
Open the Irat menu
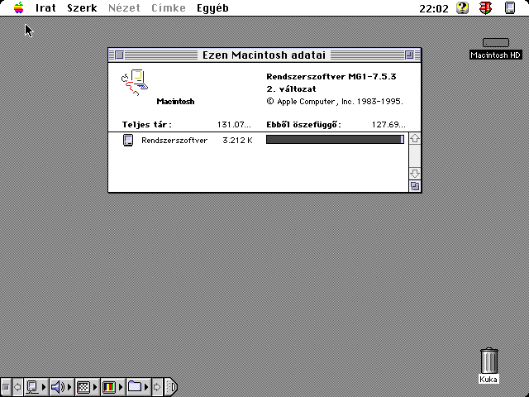click(45, 7)
